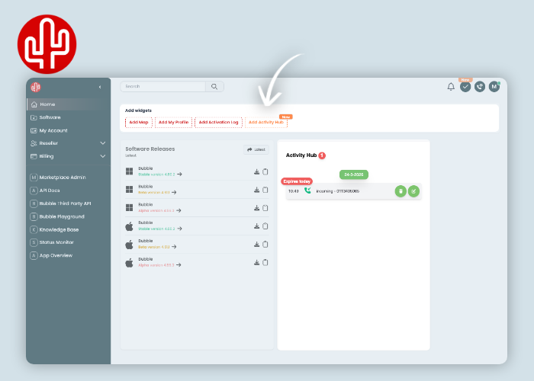This screenshot has width=534, height=381.
Task: Copy link for the macOS Alpha release
Action: click(265, 262)
